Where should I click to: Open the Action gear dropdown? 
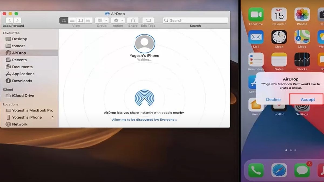tap(118, 20)
